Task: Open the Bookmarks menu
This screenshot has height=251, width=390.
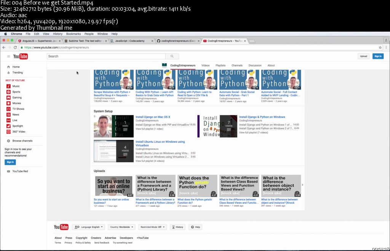Action: (74, 34)
